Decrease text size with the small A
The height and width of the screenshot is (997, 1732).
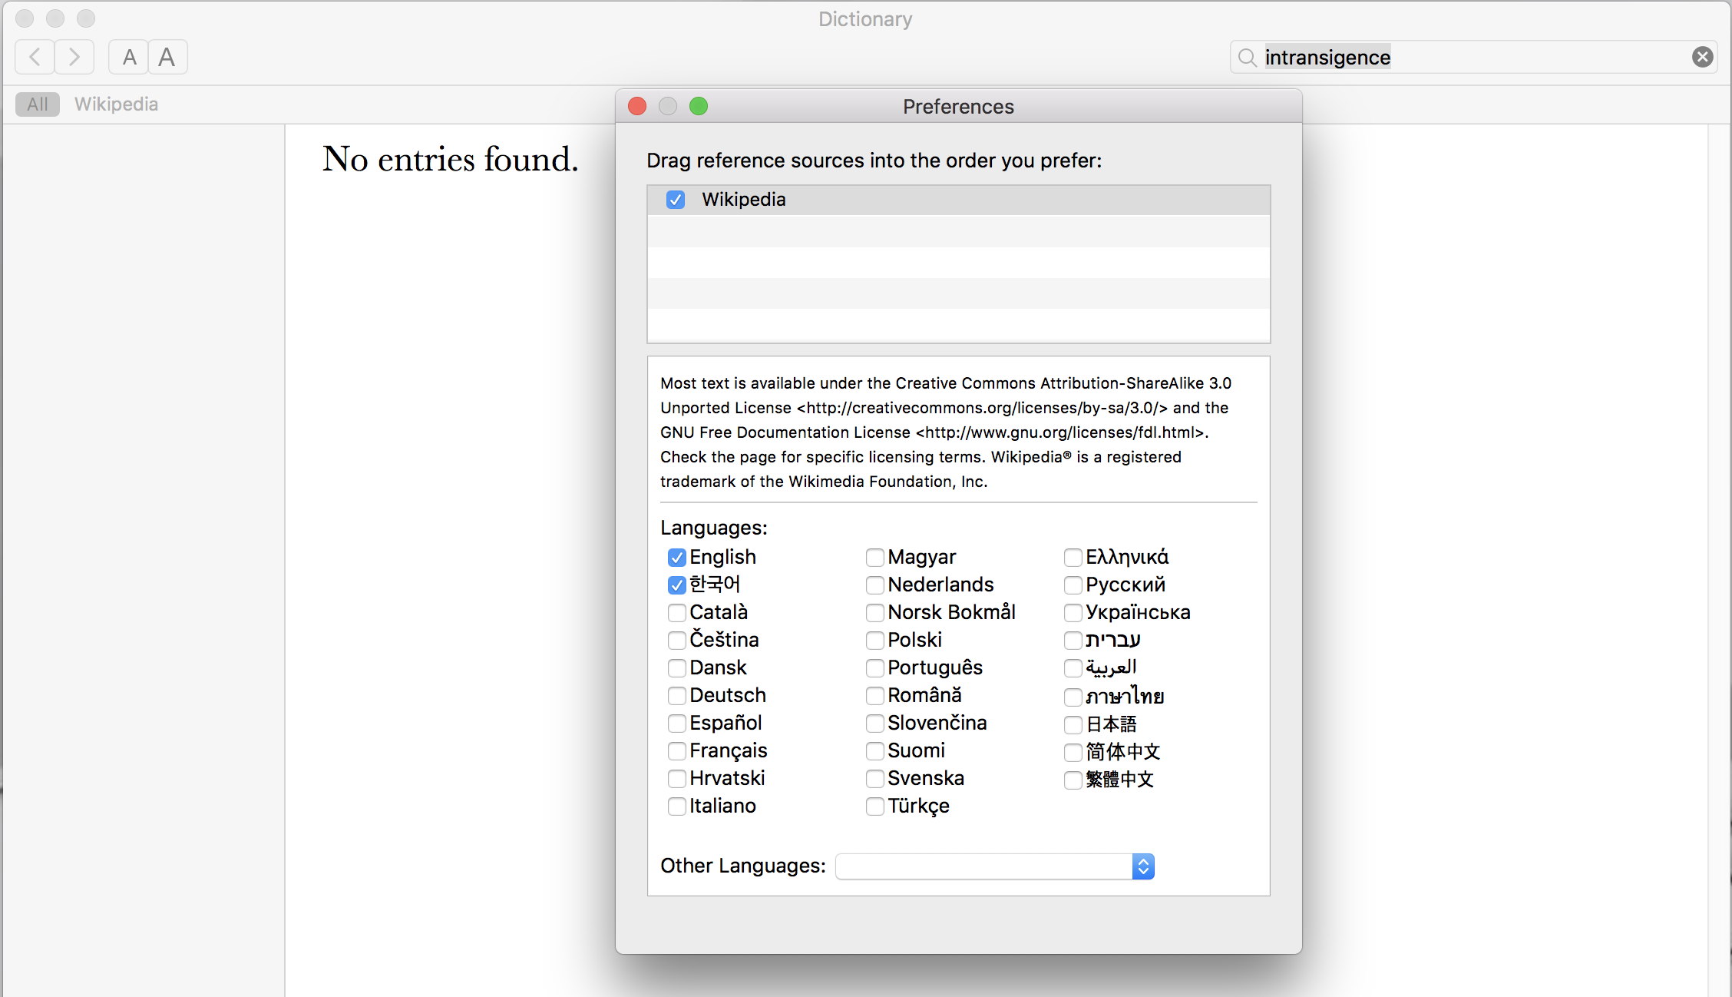coord(129,57)
